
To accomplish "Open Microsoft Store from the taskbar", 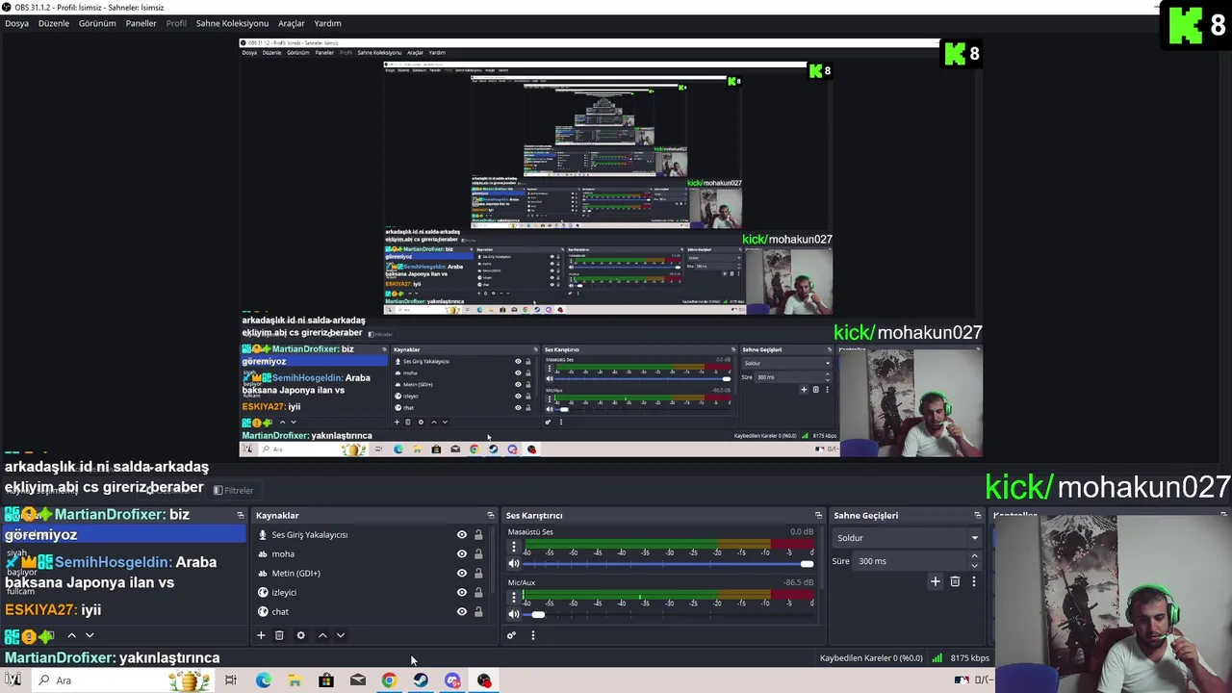I will (x=326, y=680).
